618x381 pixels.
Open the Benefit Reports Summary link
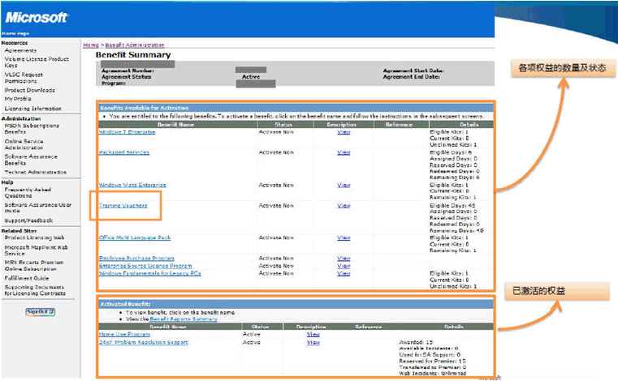[184, 319]
